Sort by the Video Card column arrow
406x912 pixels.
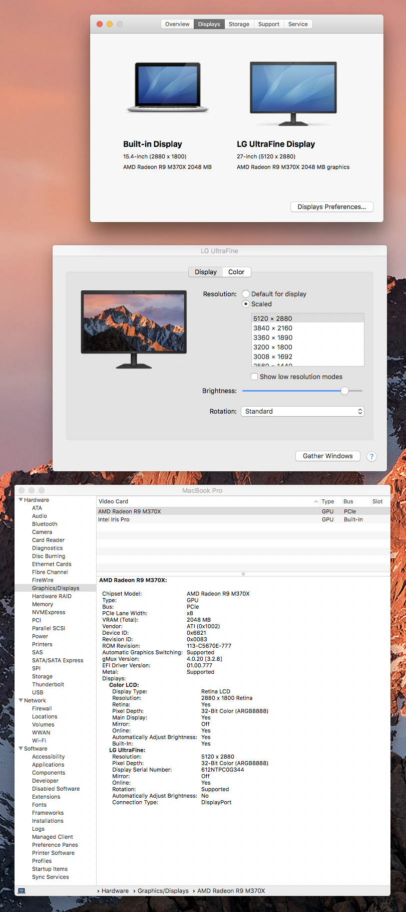point(316,501)
